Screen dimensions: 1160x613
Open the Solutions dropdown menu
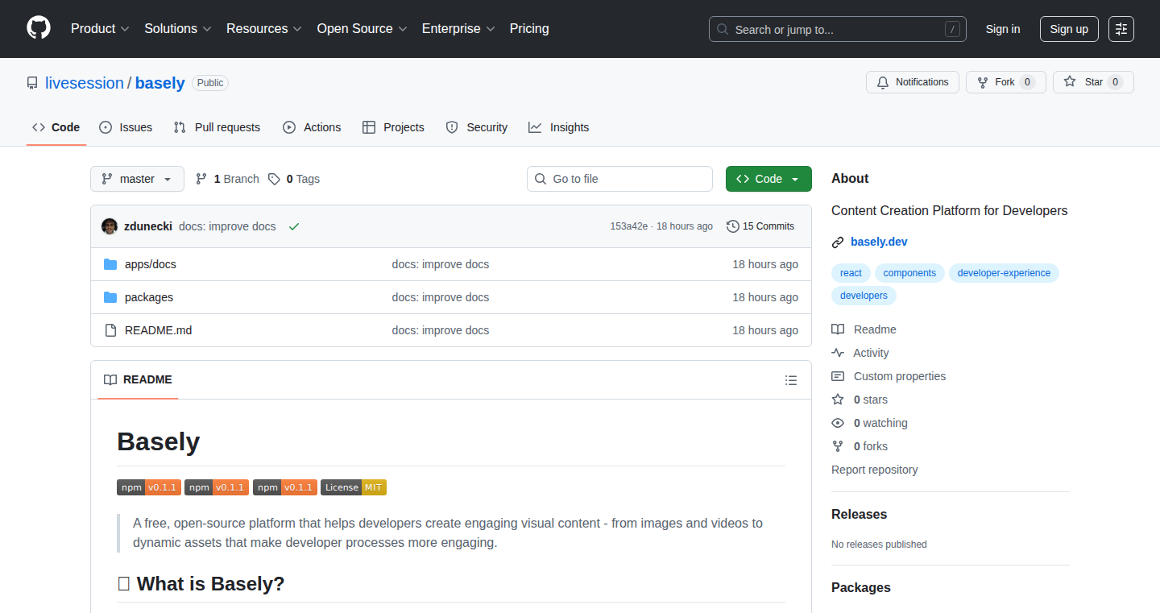click(178, 28)
